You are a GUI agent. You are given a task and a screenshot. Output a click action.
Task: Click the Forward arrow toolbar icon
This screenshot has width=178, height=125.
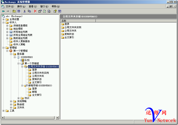tap(8, 11)
